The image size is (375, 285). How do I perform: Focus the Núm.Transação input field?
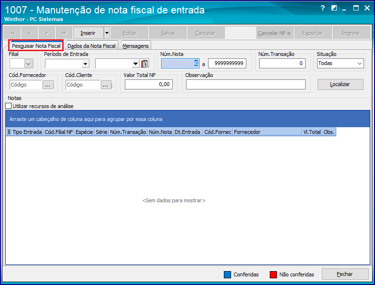282,63
